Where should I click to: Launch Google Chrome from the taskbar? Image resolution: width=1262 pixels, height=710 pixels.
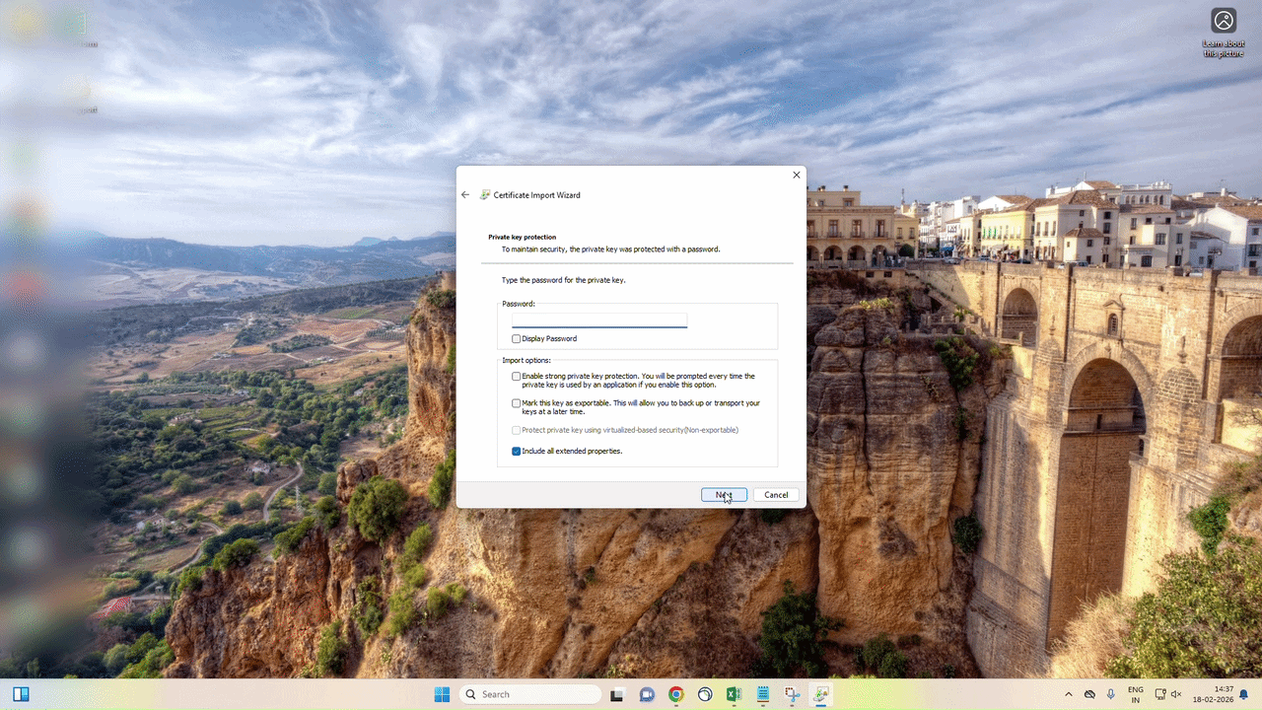coord(676,694)
